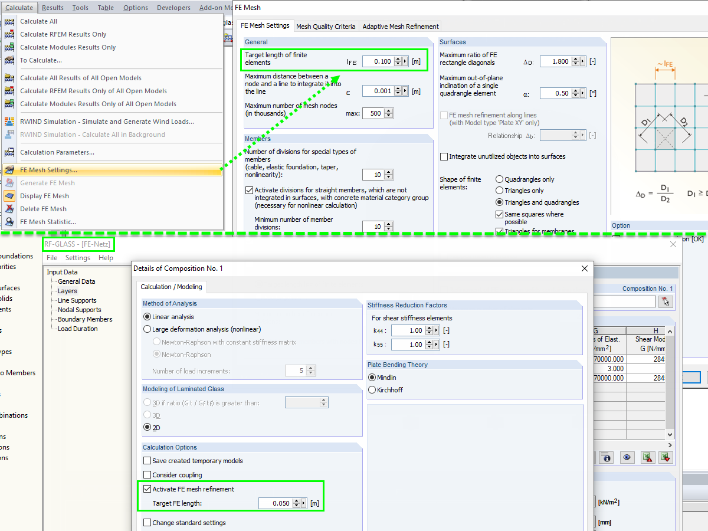Select Layers in the Input Data tree
This screenshot has width=708, height=531.
click(67, 290)
